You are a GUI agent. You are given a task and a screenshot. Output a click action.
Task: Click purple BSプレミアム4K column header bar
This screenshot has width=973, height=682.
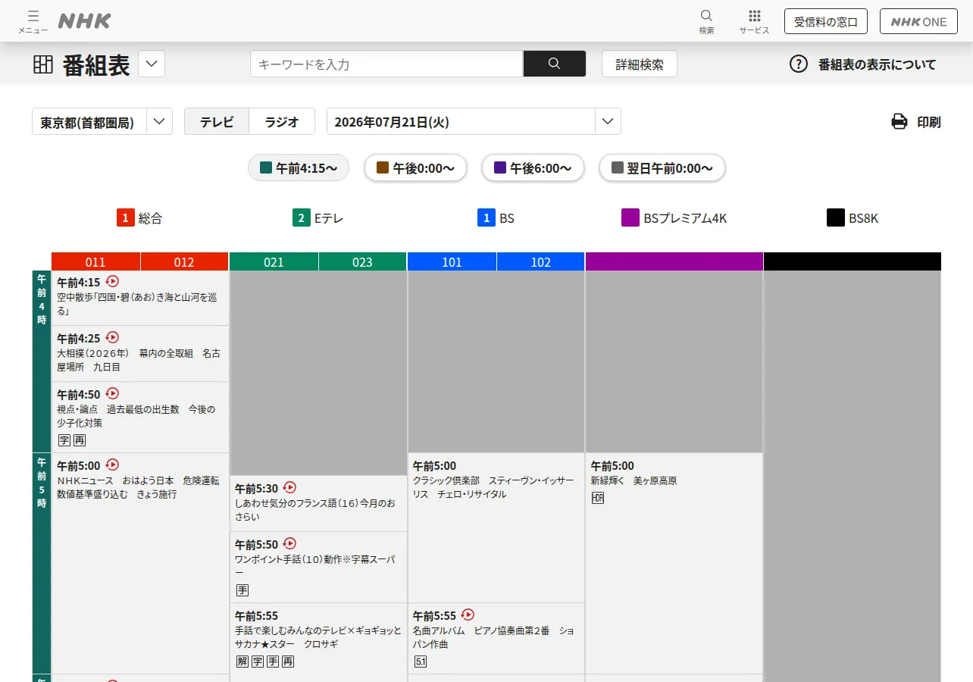point(674,261)
